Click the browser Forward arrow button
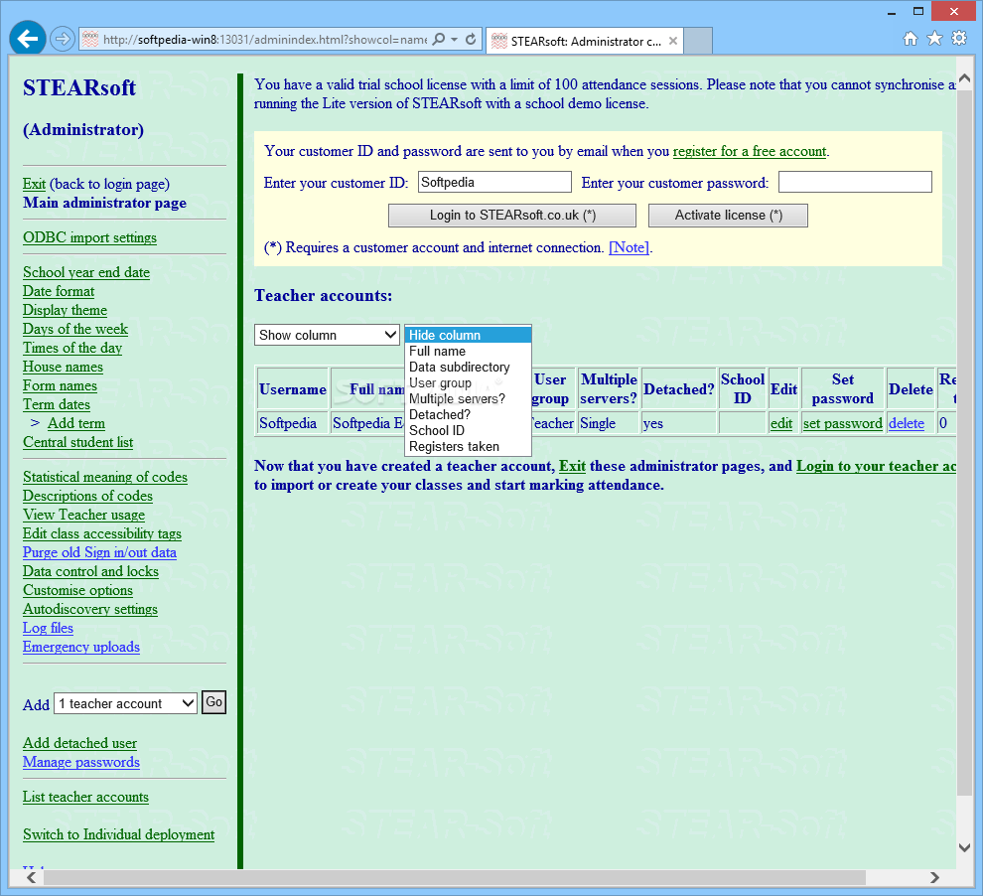Image resolution: width=983 pixels, height=896 pixels. tap(62, 39)
